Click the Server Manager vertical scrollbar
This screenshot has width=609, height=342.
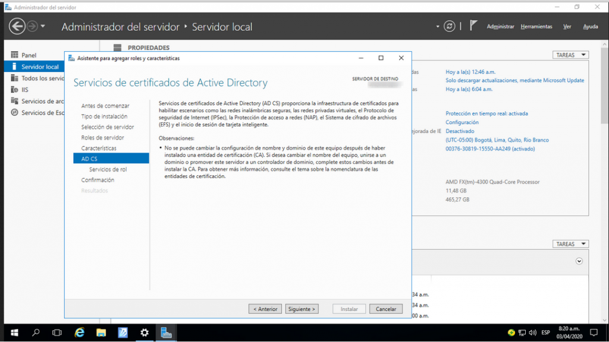604,85
